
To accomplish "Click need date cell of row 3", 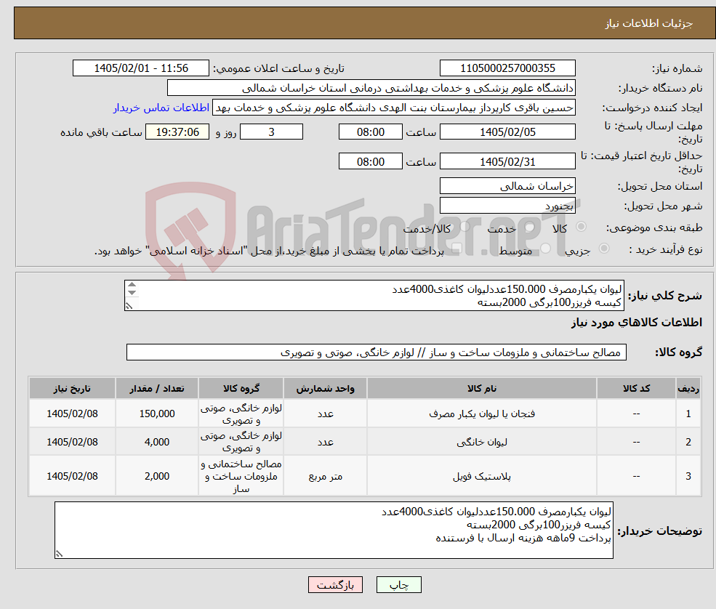I will (x=72, y=476).
